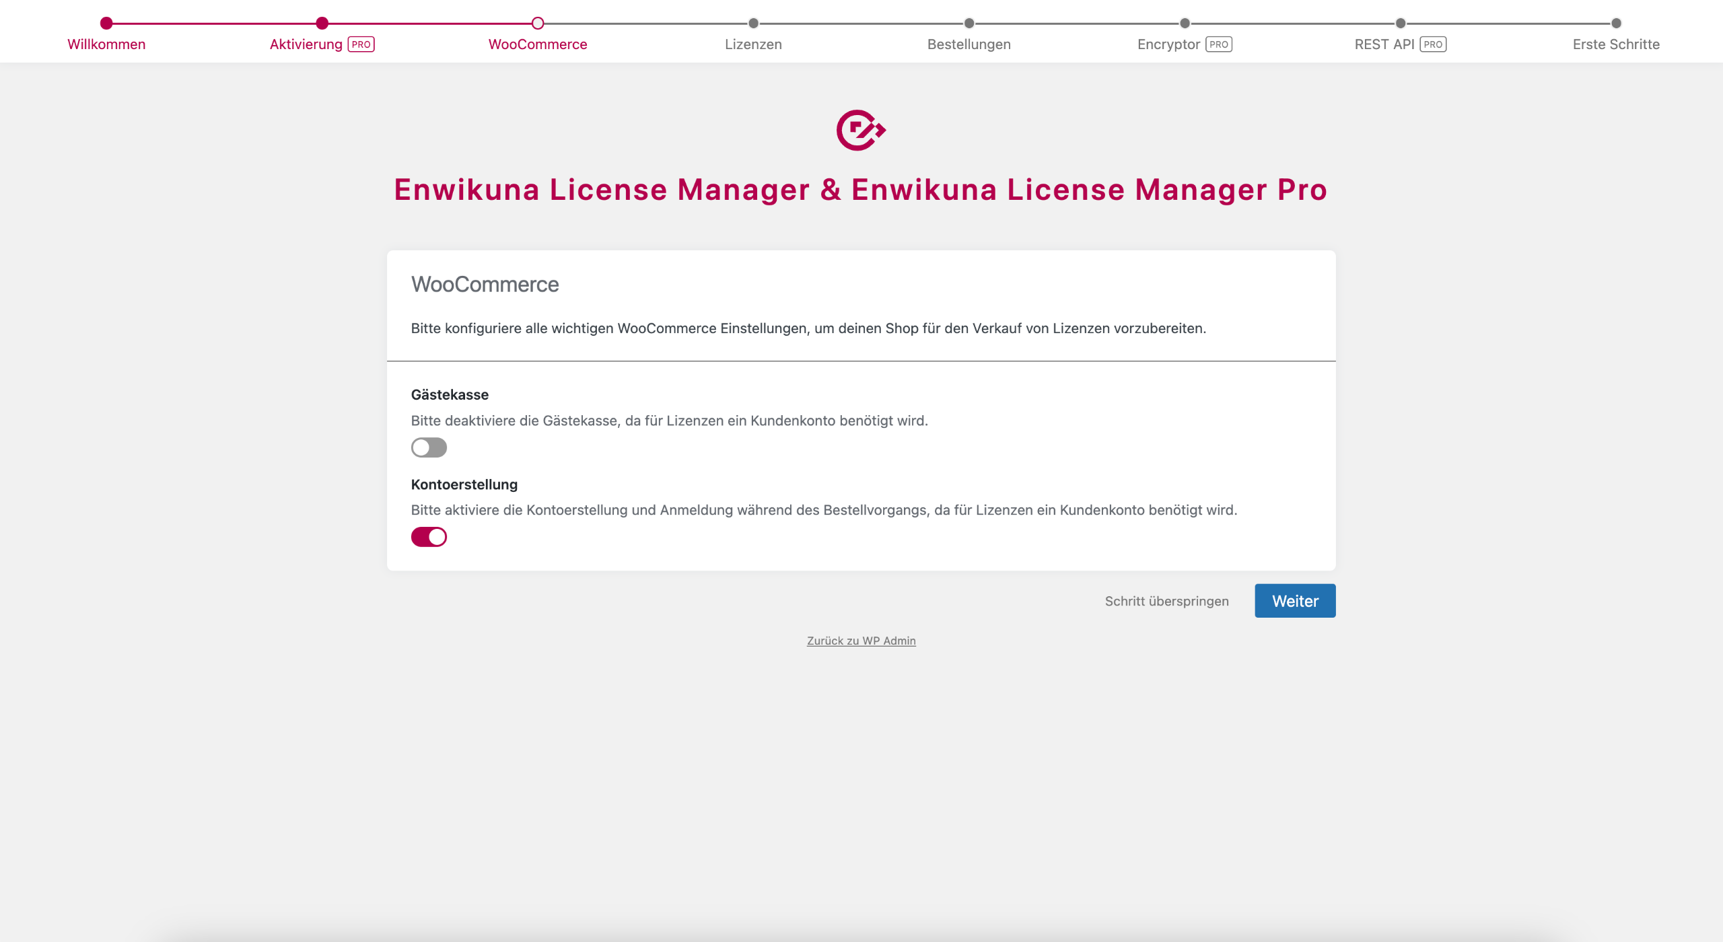Image resolution: width=1723 pixels, height=942 pixels.
Task: Select the WooCommerce step label
Action: coord(538,44)
